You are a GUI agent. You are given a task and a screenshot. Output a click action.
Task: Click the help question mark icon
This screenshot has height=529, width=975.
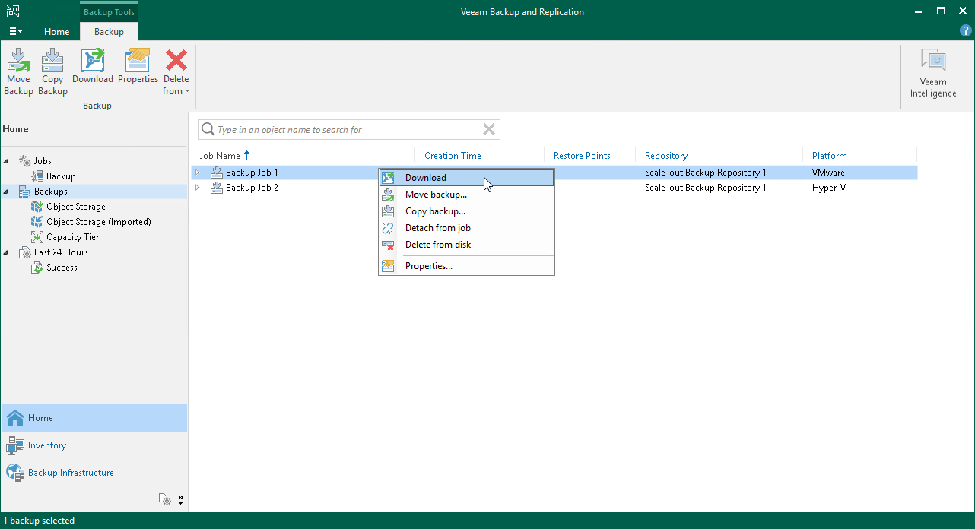[966, 31]
